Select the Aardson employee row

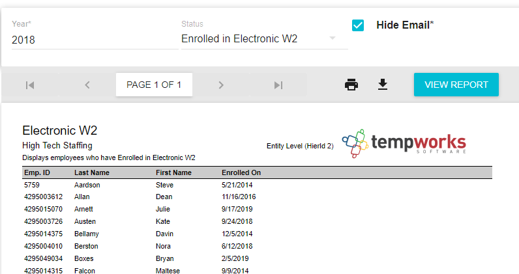(x=87, y=185)
